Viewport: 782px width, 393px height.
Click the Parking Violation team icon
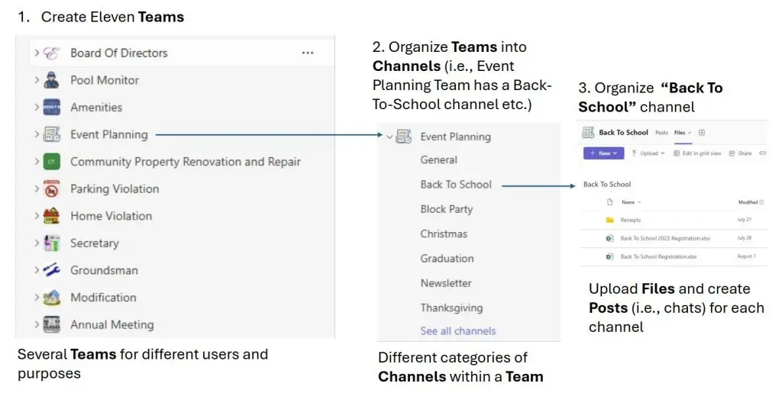51,188
